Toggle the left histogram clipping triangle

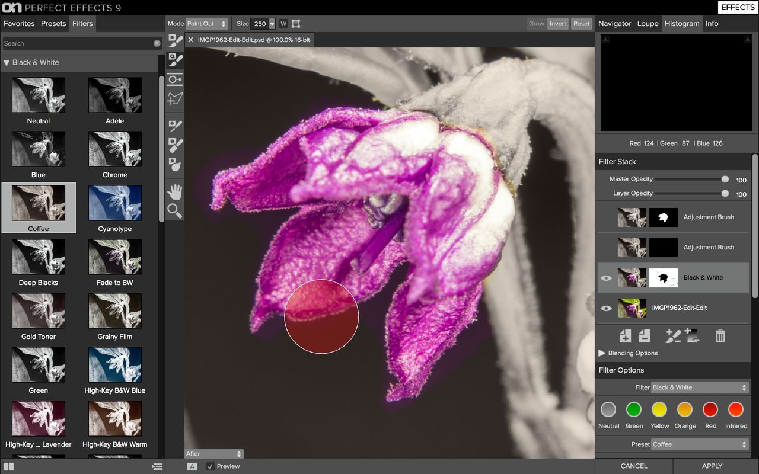[605, 39]
